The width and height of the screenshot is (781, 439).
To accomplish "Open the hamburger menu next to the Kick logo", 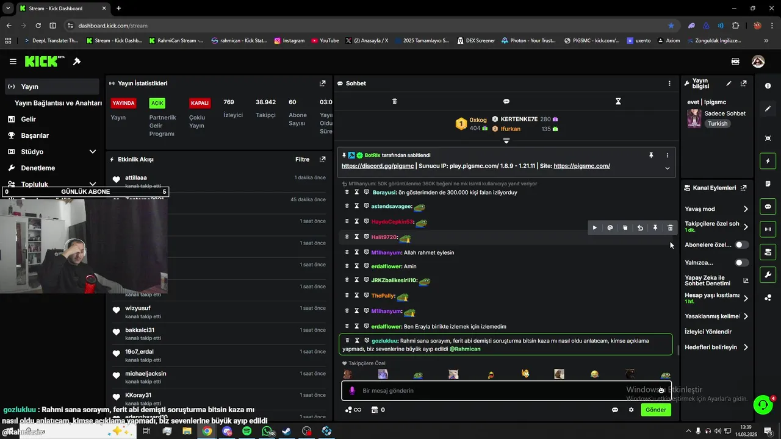I will click(13, 62).
